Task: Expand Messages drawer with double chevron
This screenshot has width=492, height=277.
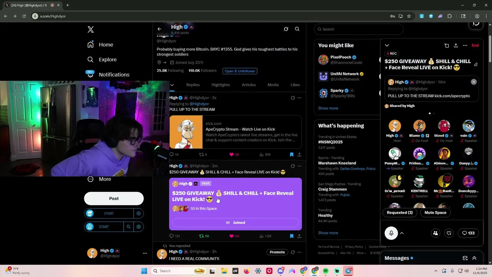Action: pyautogui.click(x=474, y=258)
